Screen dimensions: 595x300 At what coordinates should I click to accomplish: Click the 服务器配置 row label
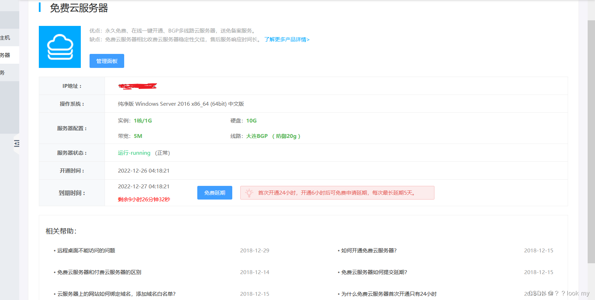point(72,128)
